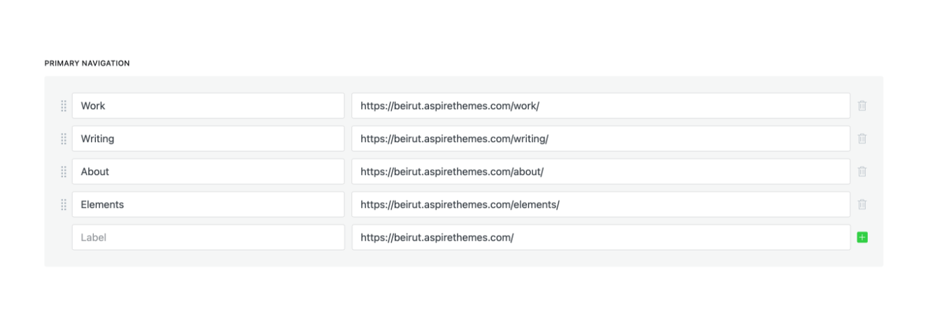Click the work/ URL field
The height and width of the screenshot is (329, 935).
(x=600, y=106)
